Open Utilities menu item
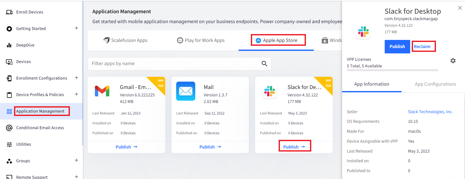 point(24,144)
